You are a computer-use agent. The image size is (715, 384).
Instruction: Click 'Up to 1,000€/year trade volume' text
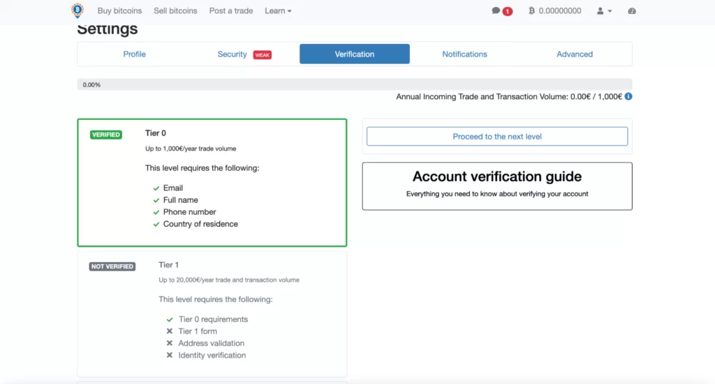pyautogui.click(x=191, y=148)
